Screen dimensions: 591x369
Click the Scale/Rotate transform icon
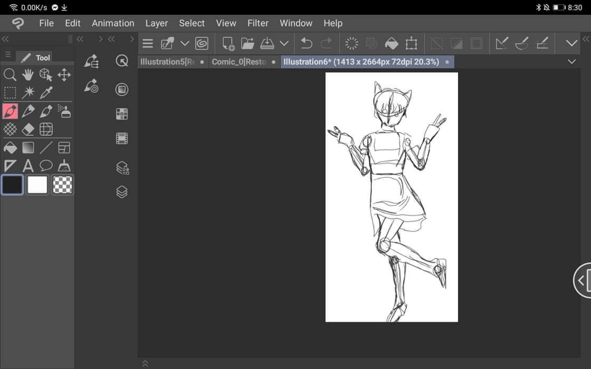[411, 44]
